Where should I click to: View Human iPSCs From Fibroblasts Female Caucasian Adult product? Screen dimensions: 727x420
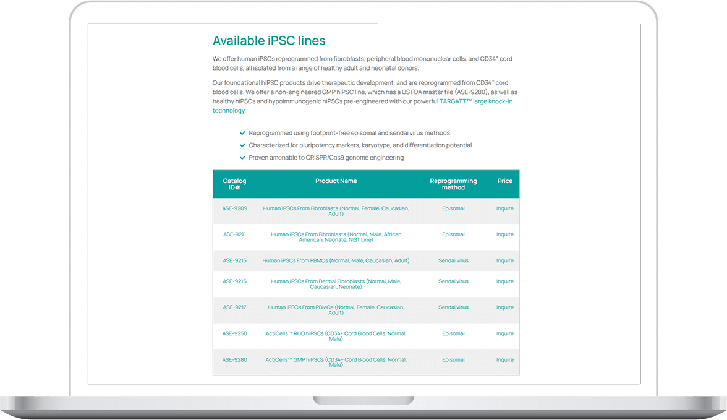(336, 211)
